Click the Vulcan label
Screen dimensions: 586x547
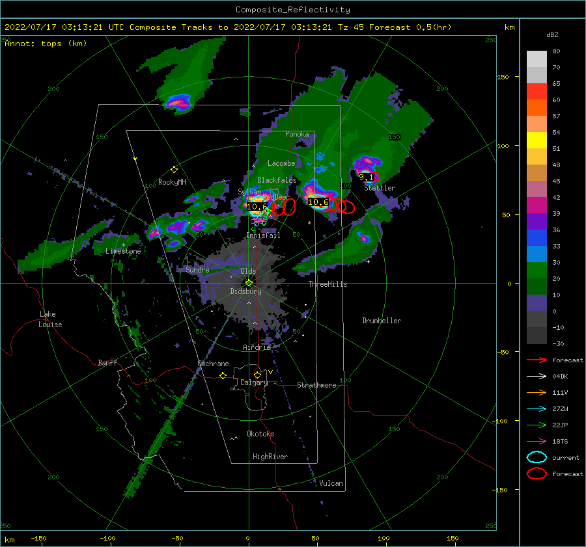[331, 483]
